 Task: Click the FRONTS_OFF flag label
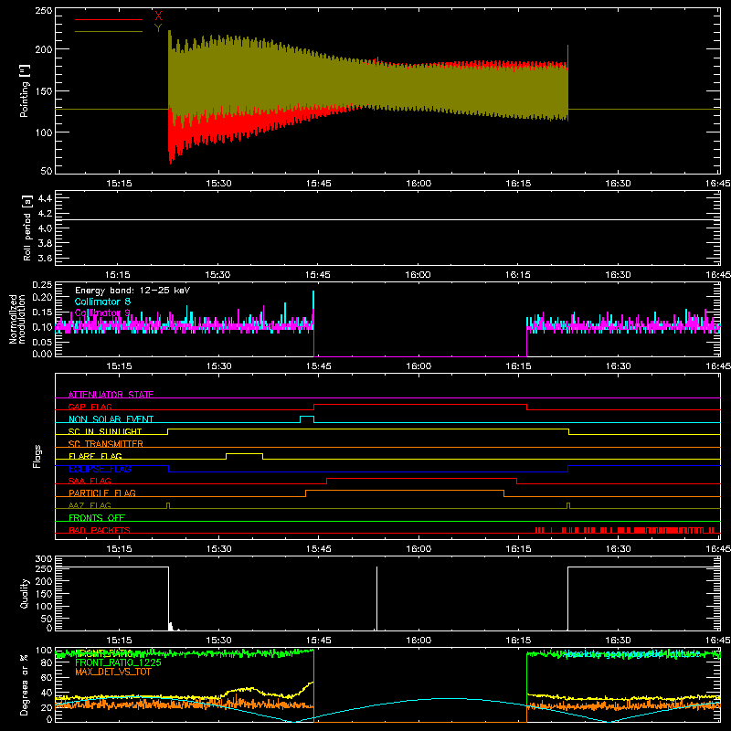click(x=97, y=517)
